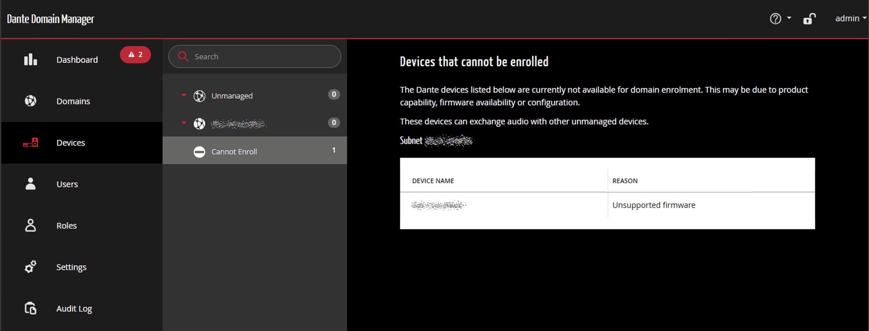Collapse the Unmanaged tree node arrow

184,95
